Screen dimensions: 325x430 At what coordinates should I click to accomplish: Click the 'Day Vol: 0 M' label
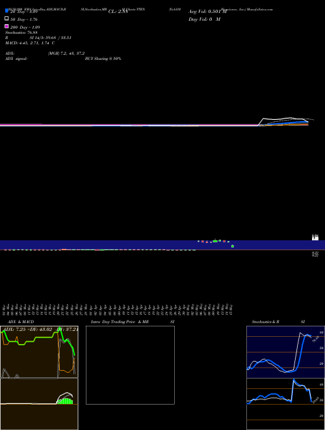click(204, 19)
